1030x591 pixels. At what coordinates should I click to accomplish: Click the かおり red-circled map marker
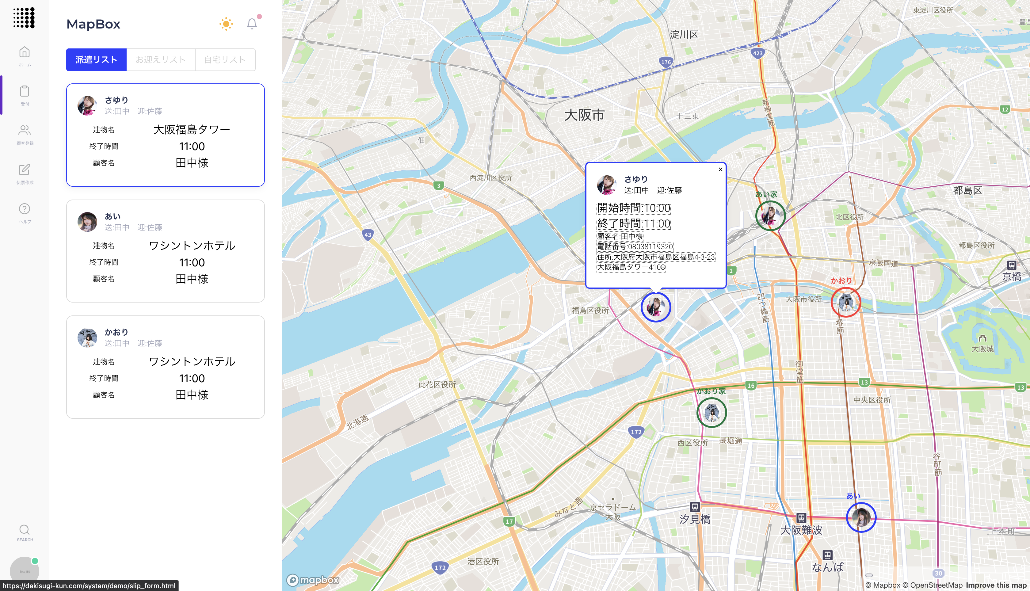[846, 303]
